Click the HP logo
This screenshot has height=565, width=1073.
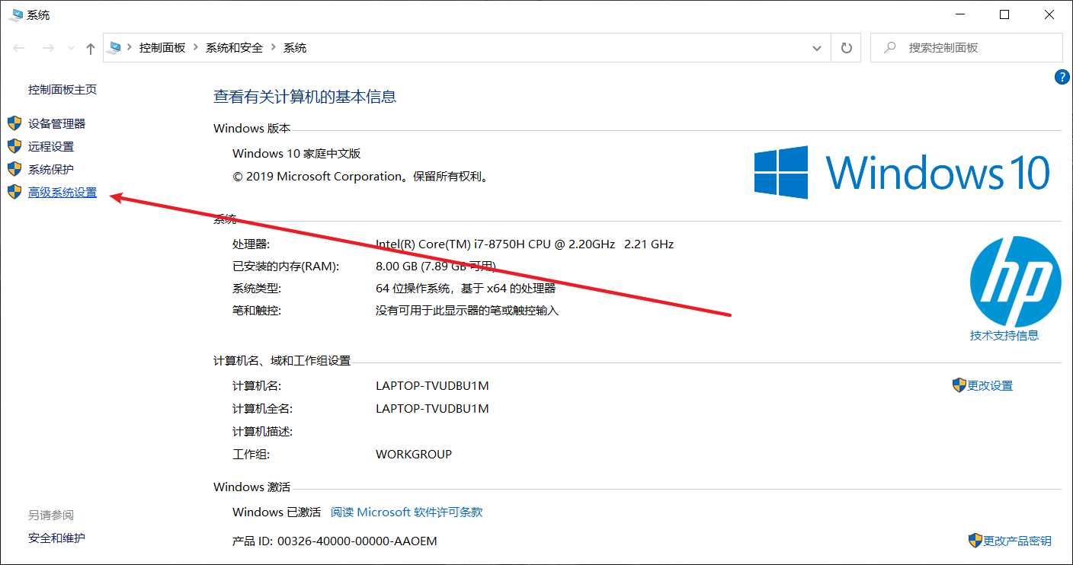point(1015,282)
